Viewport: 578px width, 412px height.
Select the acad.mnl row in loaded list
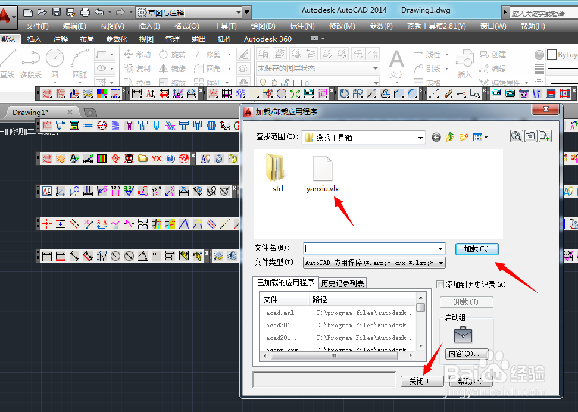coord(338,313)
